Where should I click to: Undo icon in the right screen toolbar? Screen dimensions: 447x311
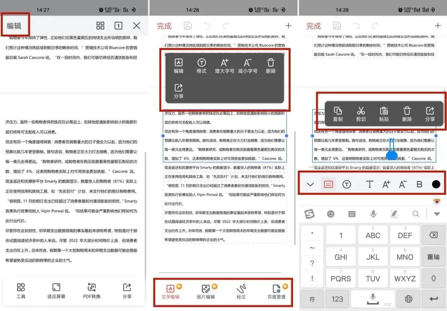point(357,26)
